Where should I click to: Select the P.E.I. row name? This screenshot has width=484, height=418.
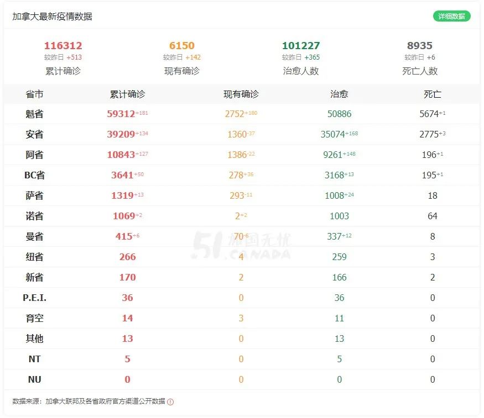click(x=34, y=298)
